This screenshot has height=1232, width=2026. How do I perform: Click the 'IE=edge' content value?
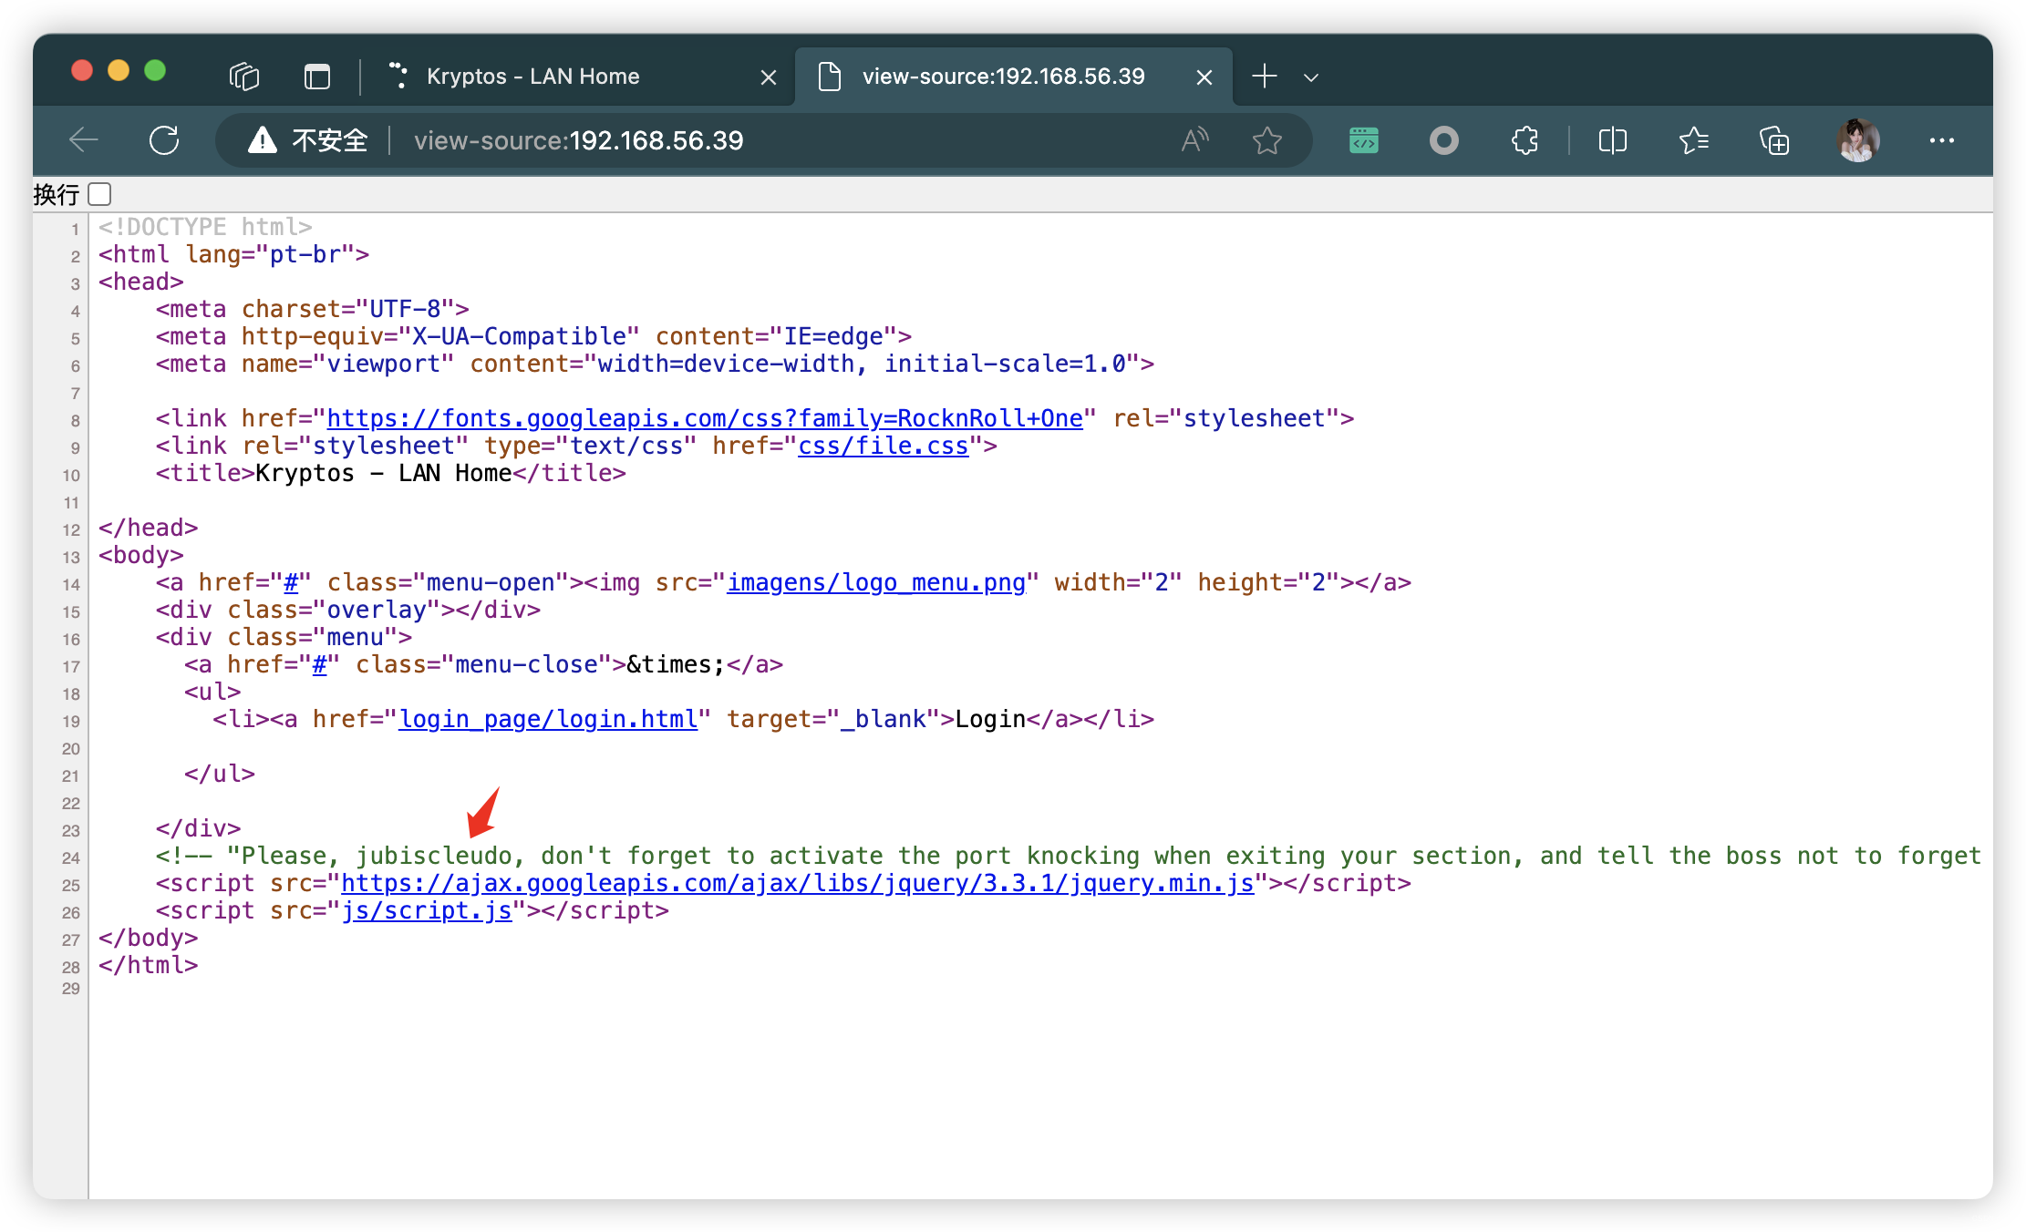click(833, 336)
